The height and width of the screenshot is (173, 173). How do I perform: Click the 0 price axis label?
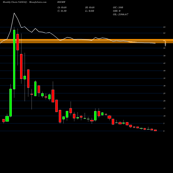pyautogui.click(x=164, y=131)
